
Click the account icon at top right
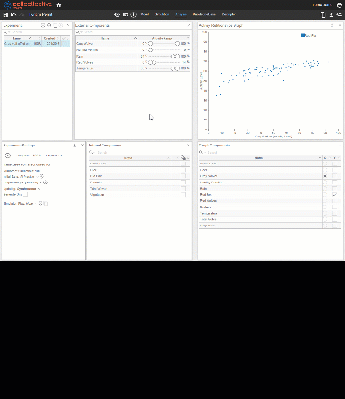point(340,5)
